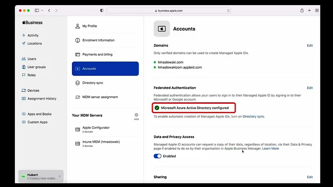Edit the Federated Authentication section
This screenshot has height=187, width=333.
pos(309,88)
